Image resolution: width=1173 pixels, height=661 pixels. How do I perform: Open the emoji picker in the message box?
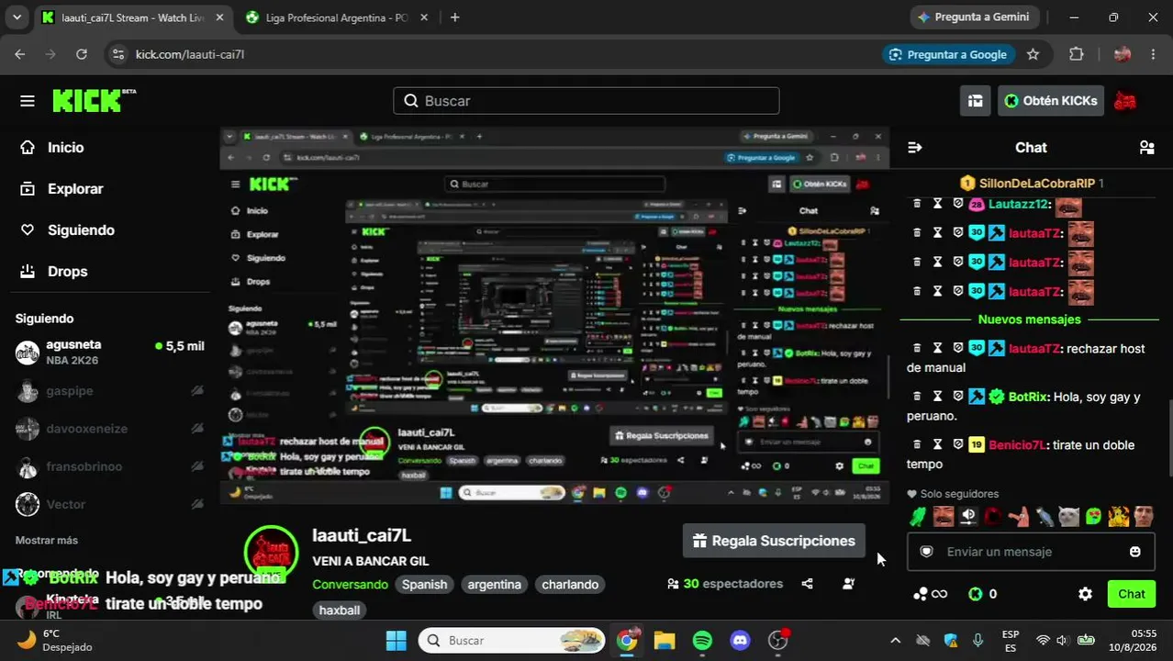(1135, 552)
